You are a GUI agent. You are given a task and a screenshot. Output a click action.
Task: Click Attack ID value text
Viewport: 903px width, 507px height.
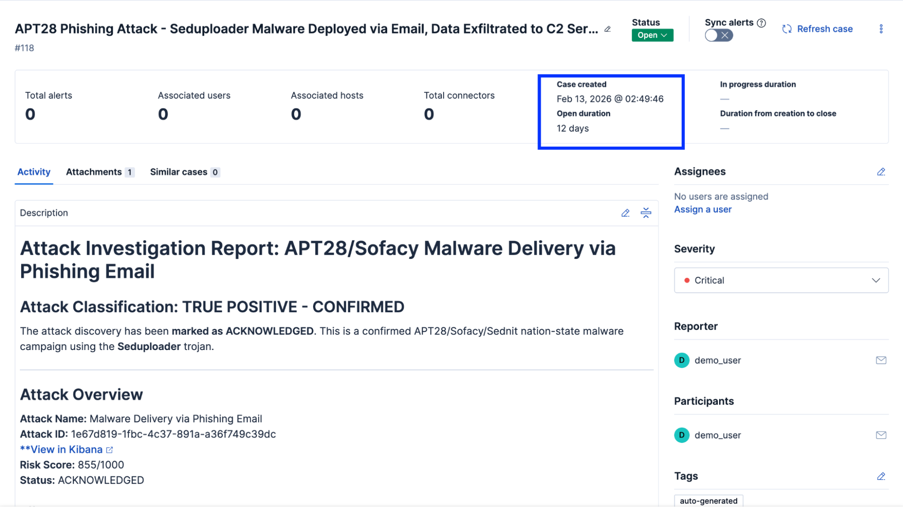(173, 434)
